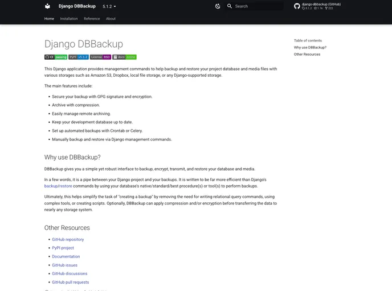This screenshot has width=392, height=291.
Task: Jump to Other Resources in table of contents
Action: click(x=307, y=55)
